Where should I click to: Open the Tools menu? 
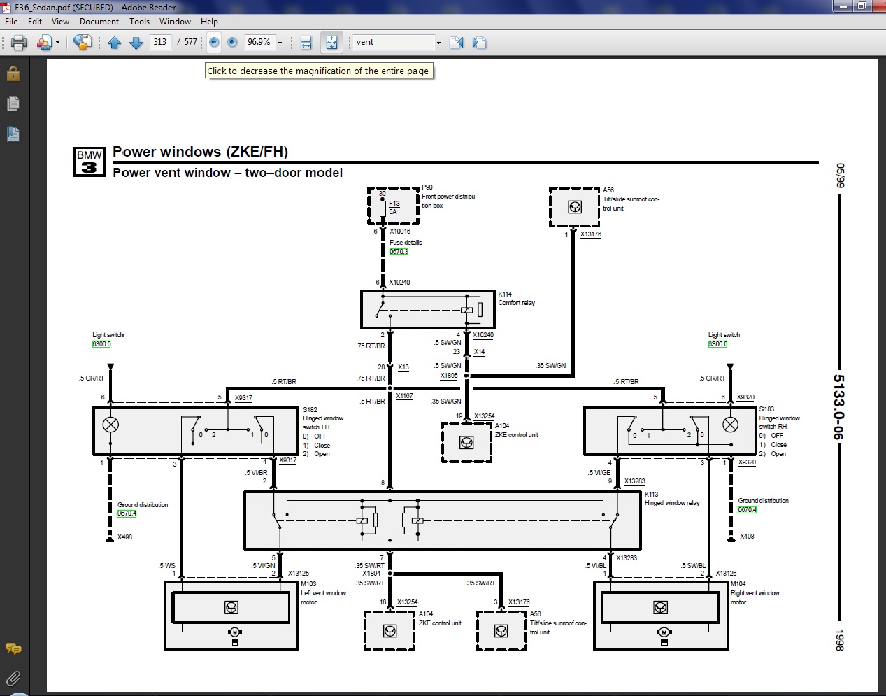[139, 22]
